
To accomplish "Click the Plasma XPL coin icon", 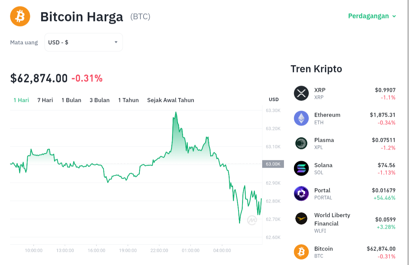I will pyautogui.click(x=301, y=143).
